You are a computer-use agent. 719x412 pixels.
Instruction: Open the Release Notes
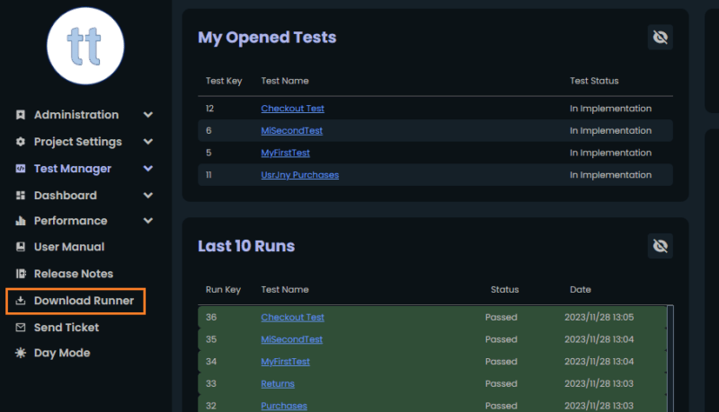[74, 274]
